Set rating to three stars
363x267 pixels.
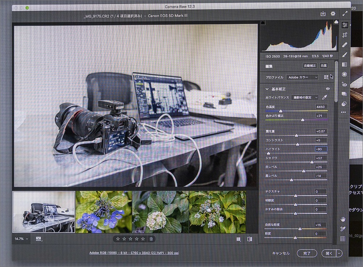point(130,239)
